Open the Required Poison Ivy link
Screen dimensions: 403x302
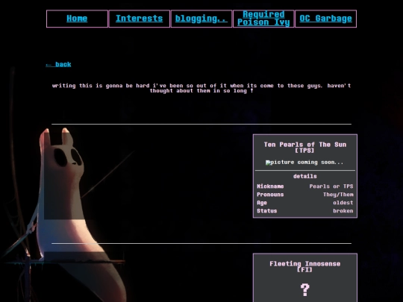coord(263,18)
